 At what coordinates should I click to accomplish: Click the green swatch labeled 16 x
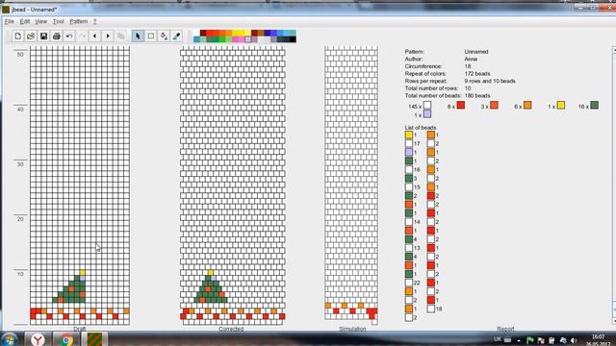[x=595, y=105]
